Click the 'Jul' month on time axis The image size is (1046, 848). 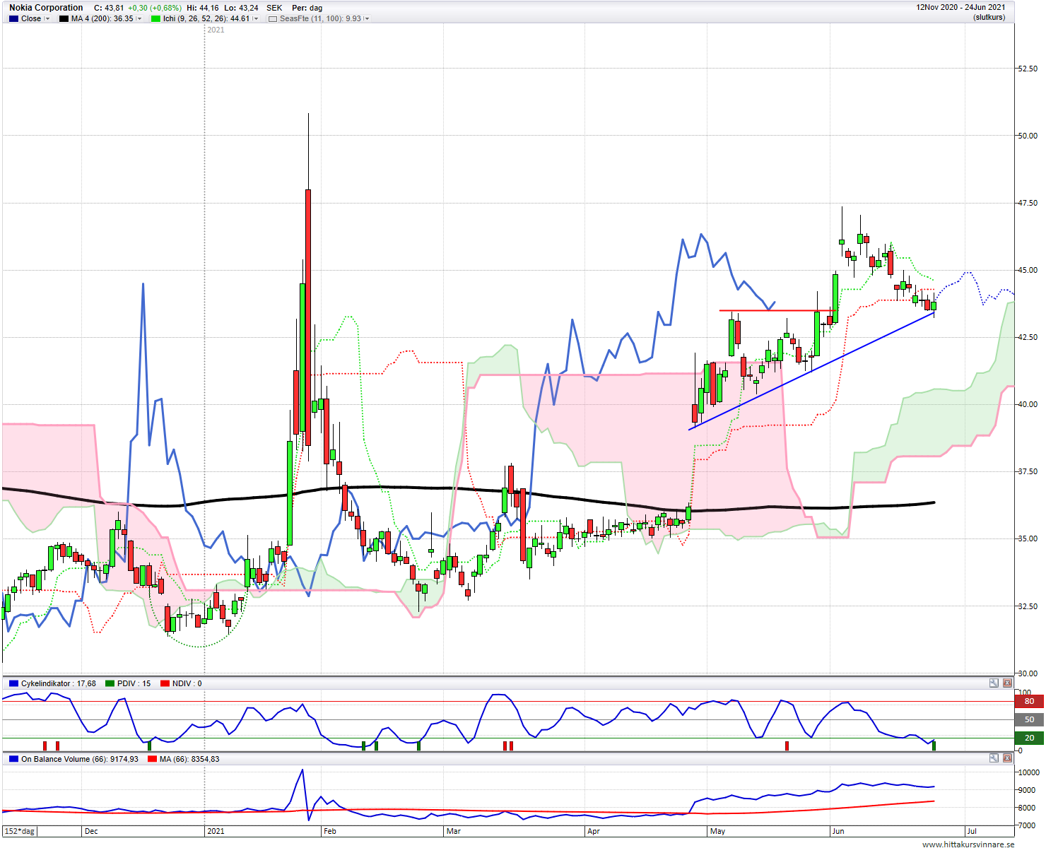(x=972, y=831)
